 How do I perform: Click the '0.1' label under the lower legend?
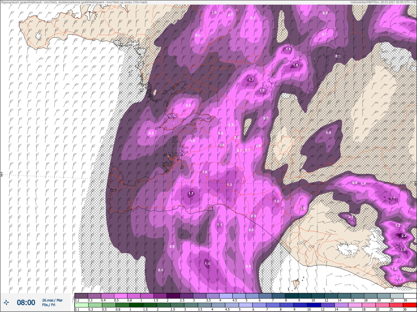[x=77, y=310]
